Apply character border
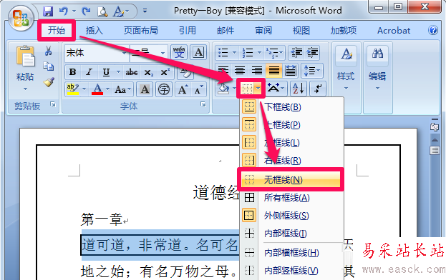The image size is (446, 280). click(198, 52)
